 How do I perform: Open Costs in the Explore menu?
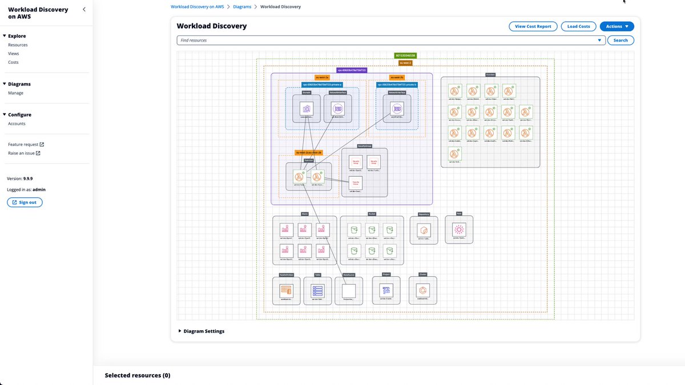click(x=13, y=62)
